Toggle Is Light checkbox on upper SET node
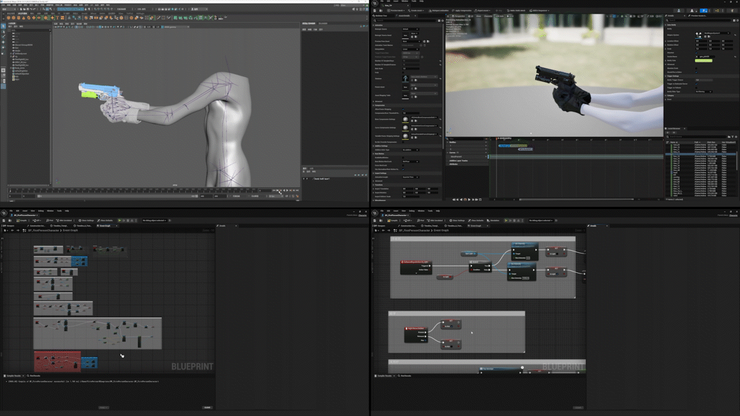 (x=557, y=254)
